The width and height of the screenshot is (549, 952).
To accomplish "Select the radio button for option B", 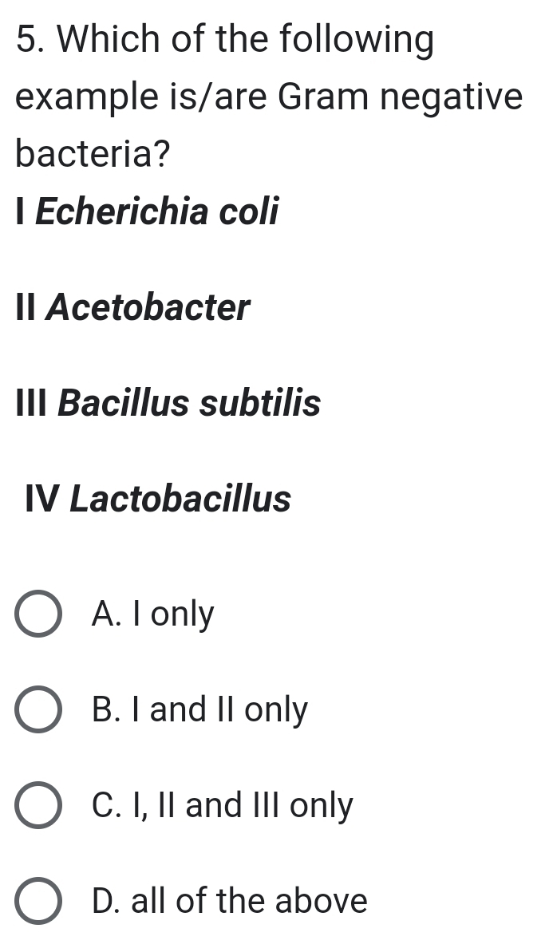I will [x=38, y=709].
